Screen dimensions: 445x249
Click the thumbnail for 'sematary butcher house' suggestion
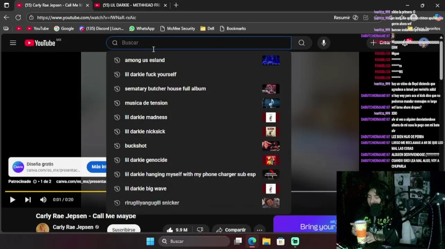[271, 89]
